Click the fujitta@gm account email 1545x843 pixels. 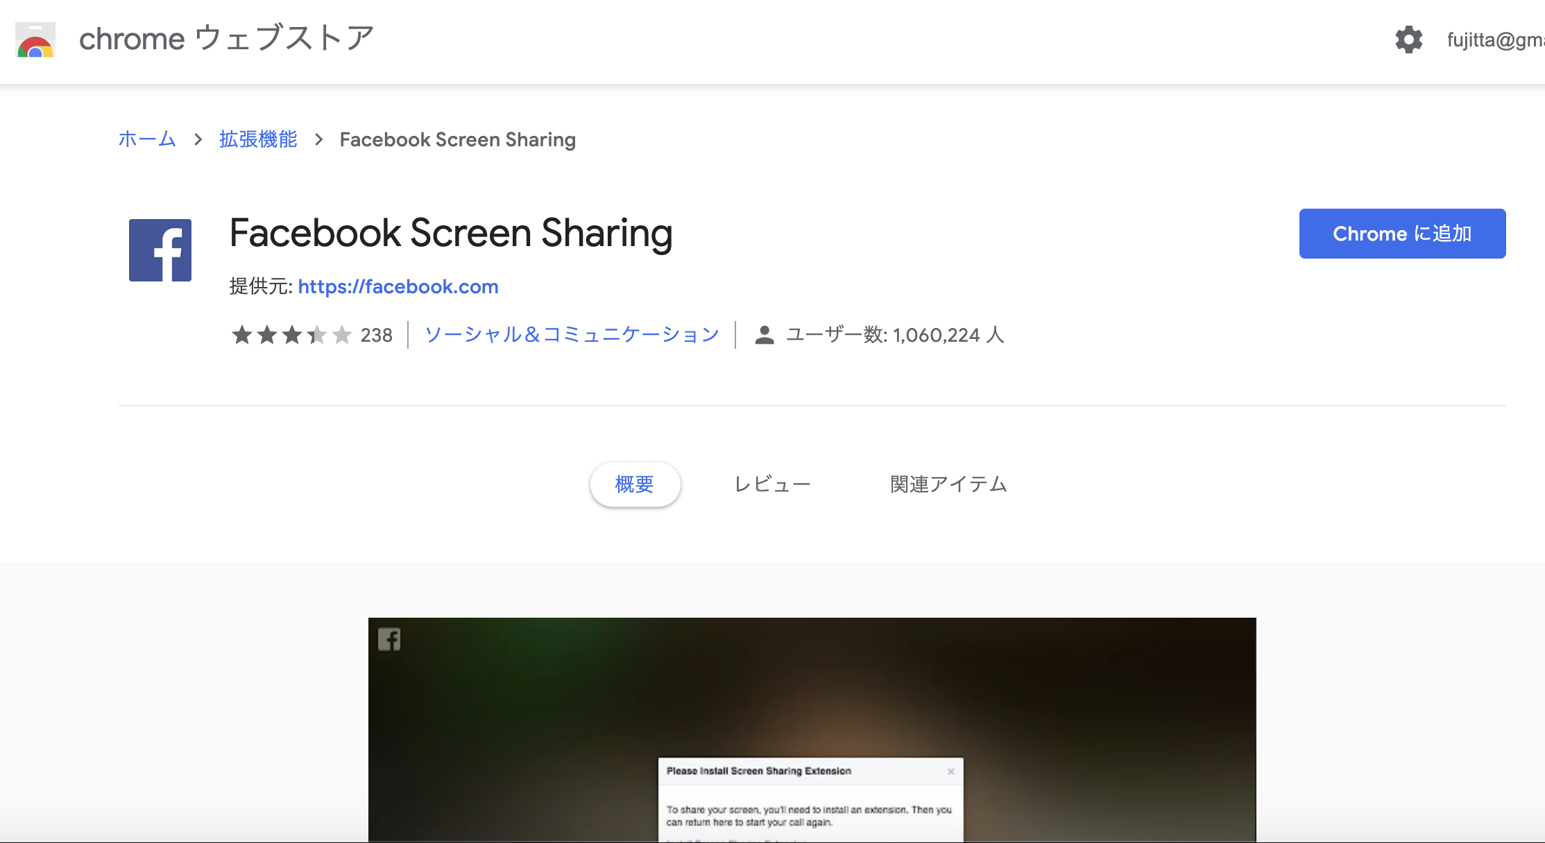point(1495,40)
